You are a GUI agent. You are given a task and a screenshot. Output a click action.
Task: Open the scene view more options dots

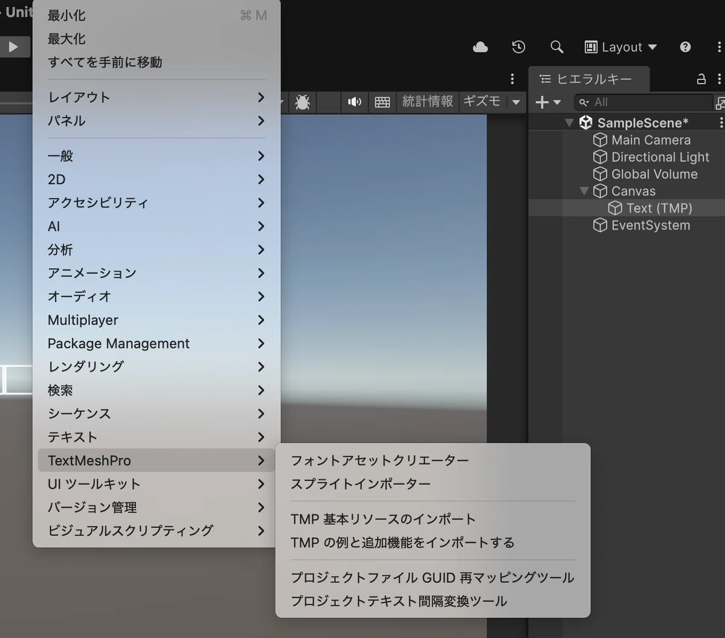(x=512, y=79)
